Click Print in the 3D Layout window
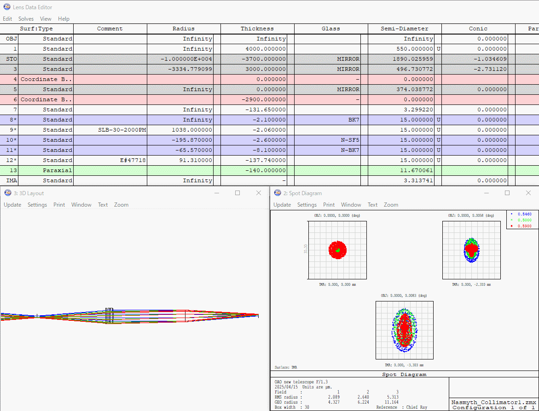Image resolution: width=539 pixels, height=411 pixels. click(59, 205)
